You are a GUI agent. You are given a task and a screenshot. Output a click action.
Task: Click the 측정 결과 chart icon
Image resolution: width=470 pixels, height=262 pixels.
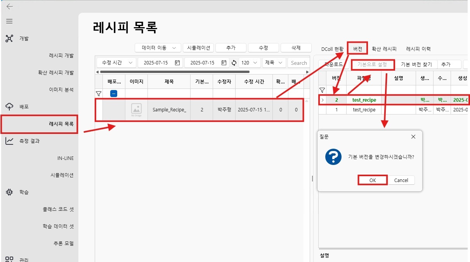(x=10, y=141)
